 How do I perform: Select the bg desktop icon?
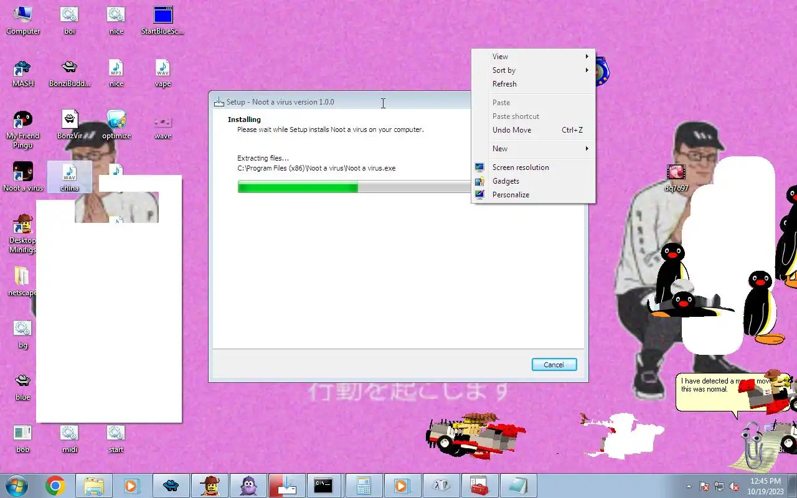point(23,334)
